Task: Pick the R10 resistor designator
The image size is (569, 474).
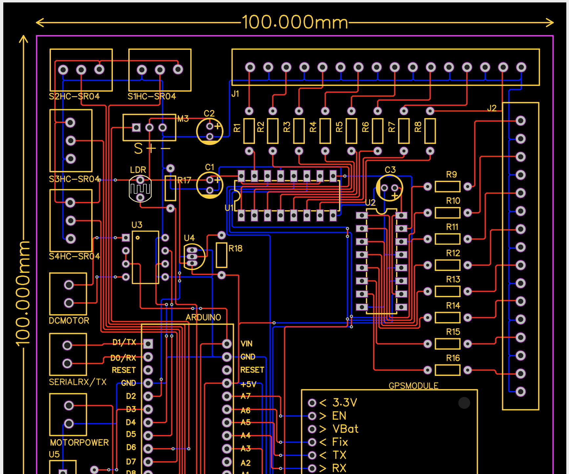Action: (x=453, y=201)
